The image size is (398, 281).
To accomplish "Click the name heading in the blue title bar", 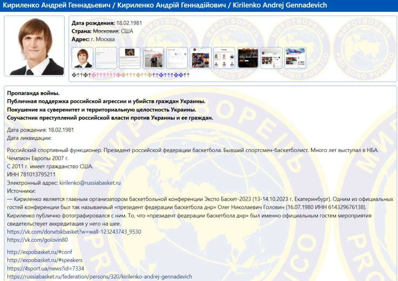I will pos(165,5).
